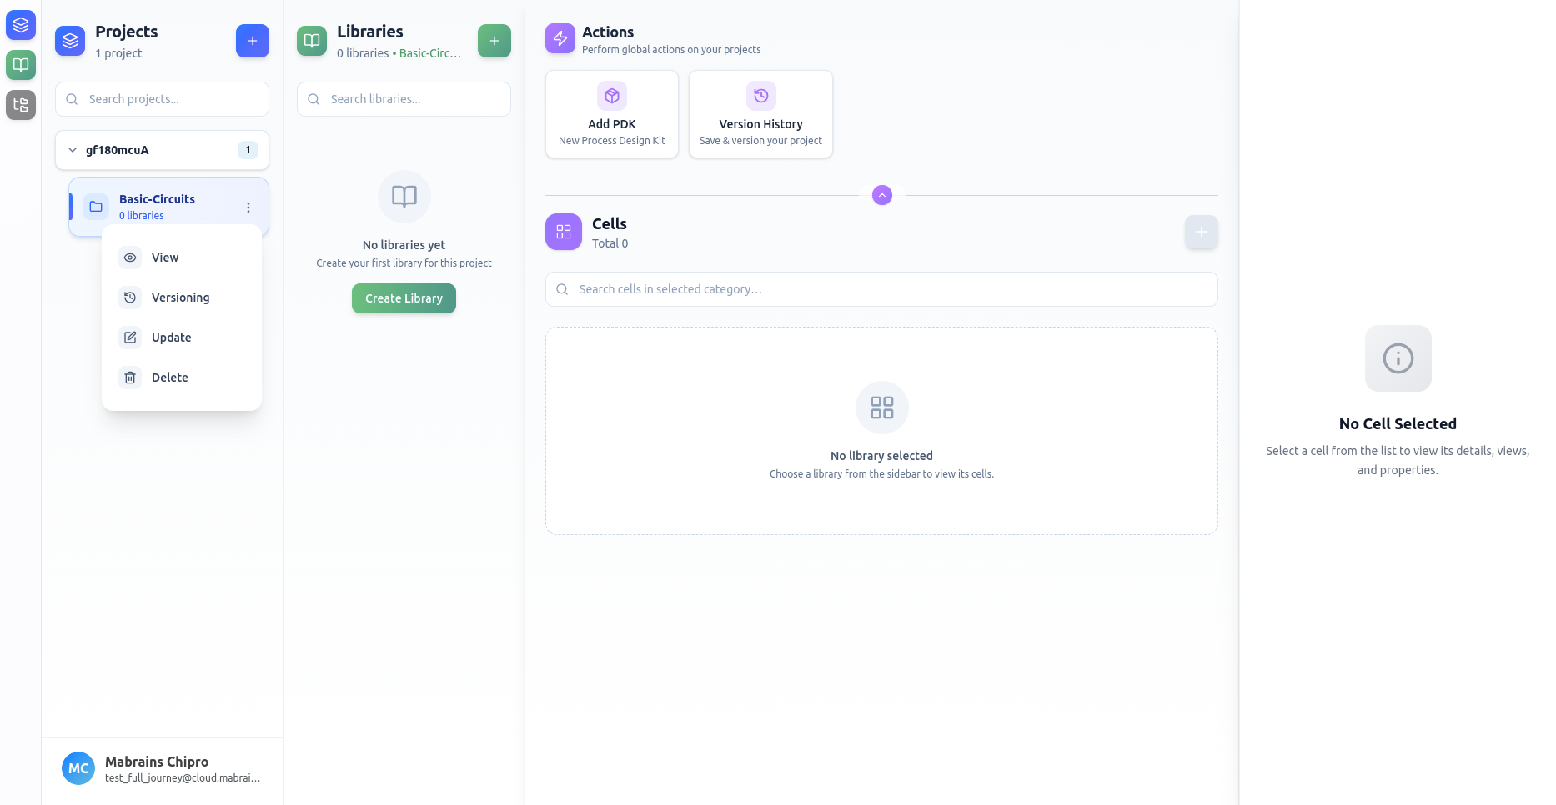
Task: Click the Add PDK package icon
Action: point(611,96)
